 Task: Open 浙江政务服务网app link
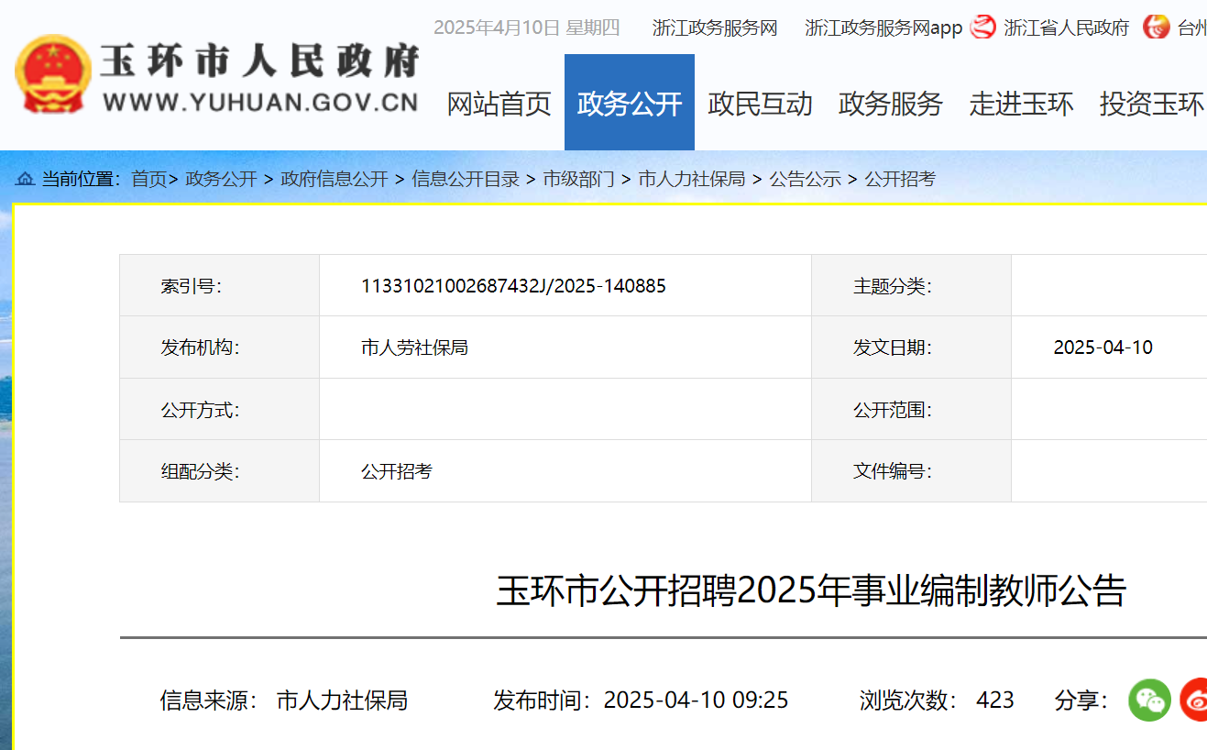(x=883, y=28)
